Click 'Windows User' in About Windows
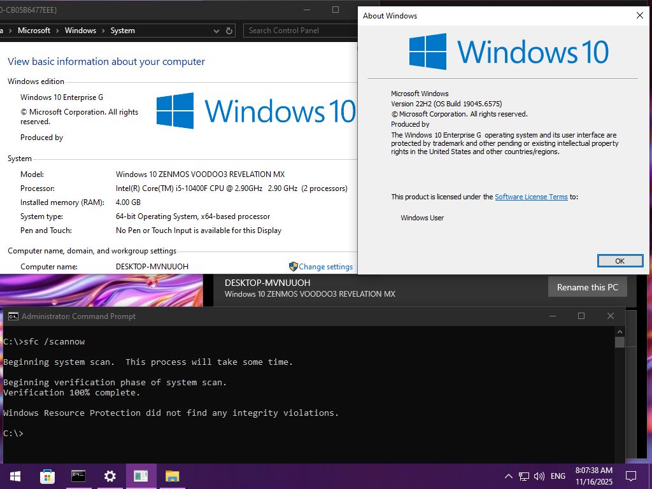 tap(422, 218)
